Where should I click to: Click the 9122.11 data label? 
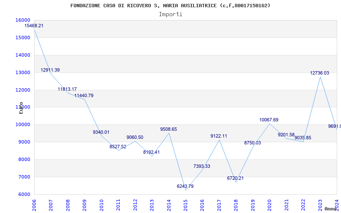tap(219, 136)
